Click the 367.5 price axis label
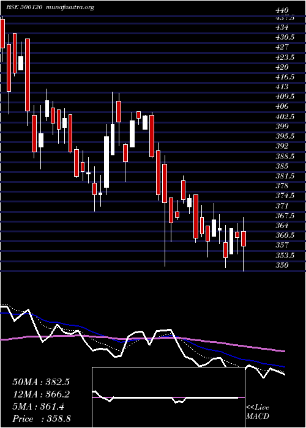Screen dimensions: 306x428 pos(285,215)
